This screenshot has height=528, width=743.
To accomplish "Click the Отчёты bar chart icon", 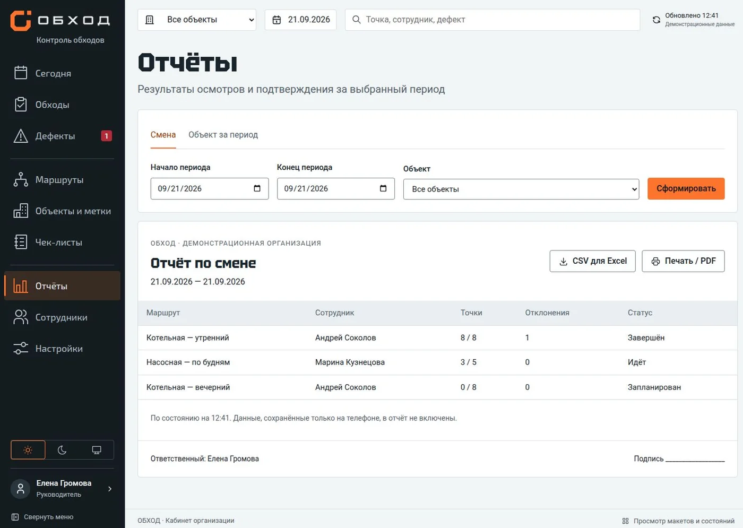I will click(x=21, y=286).
